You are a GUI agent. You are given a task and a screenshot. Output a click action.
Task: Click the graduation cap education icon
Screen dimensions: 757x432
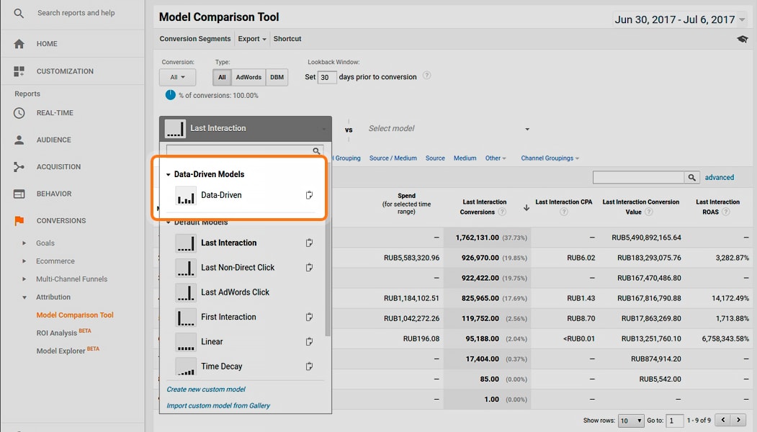[742, 39]
